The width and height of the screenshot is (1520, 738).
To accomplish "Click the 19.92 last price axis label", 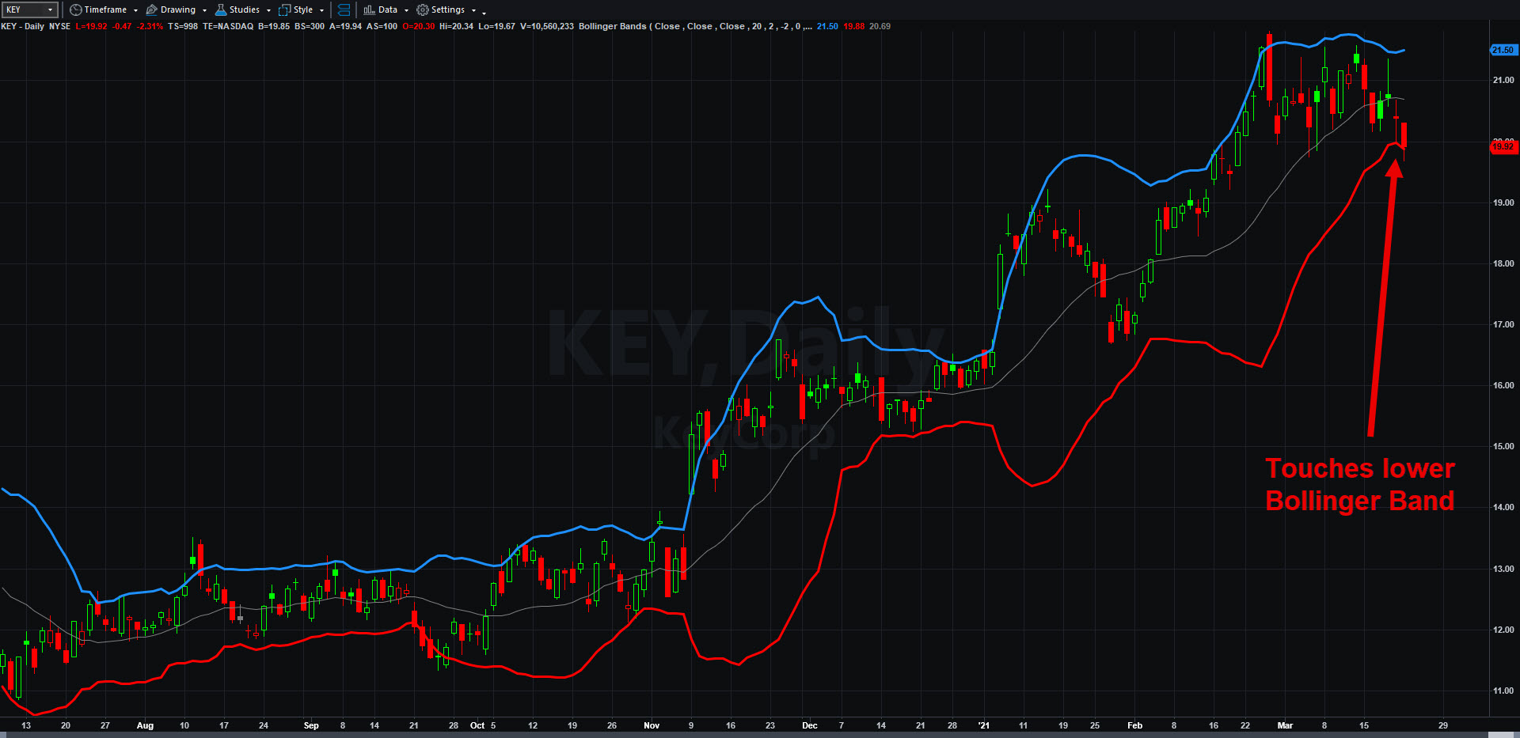I will pos(1503,147).
